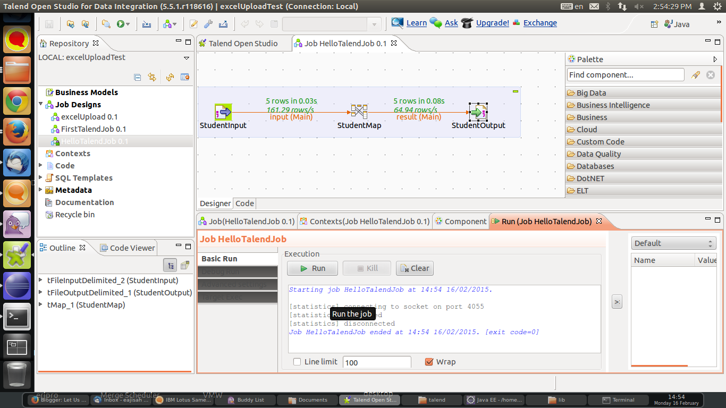Open the Contexts(Job HelloTalendJob 0.1) tab
Image resolution: width=726 pixels, height=408 pixels.
[365, 221]
